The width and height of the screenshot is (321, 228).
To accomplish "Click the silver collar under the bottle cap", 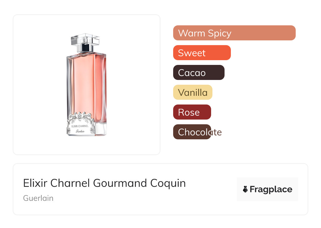I will click(x=85, y=48).
